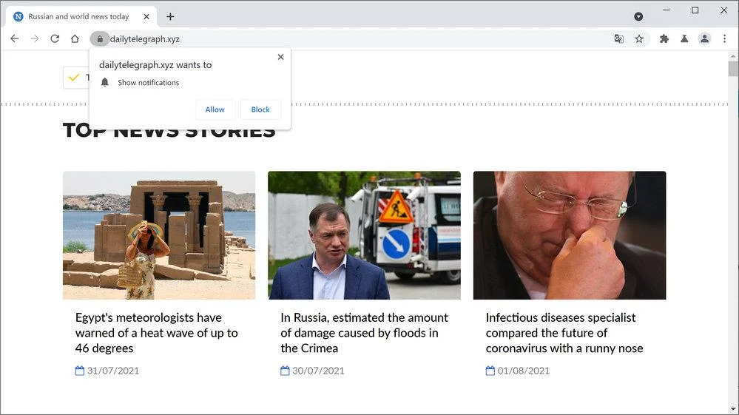Click the date text 01/08/2021

[x=524, y=371]
